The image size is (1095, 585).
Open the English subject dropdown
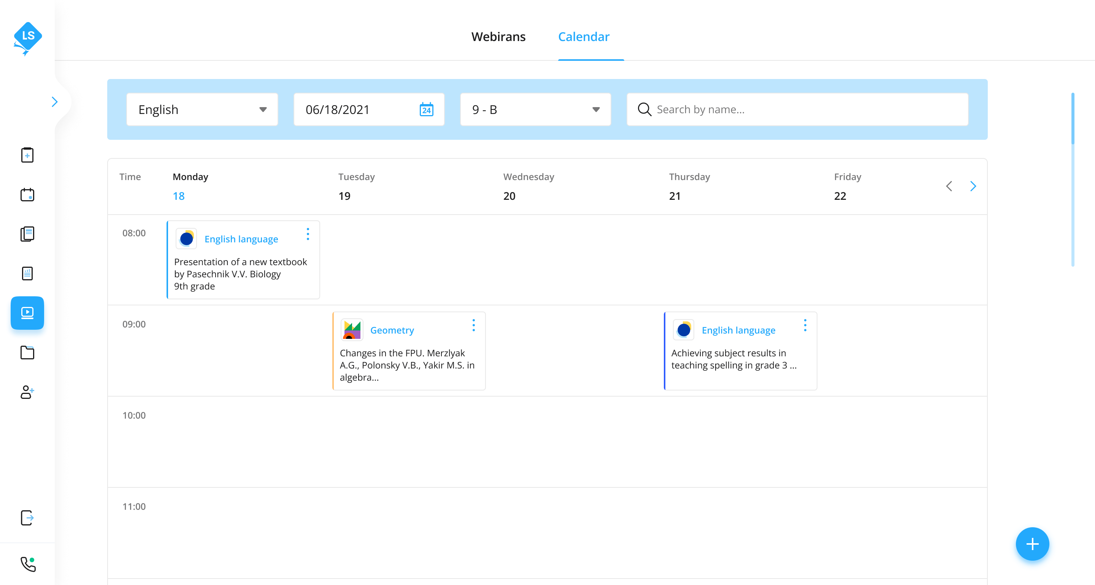(202, 110)
